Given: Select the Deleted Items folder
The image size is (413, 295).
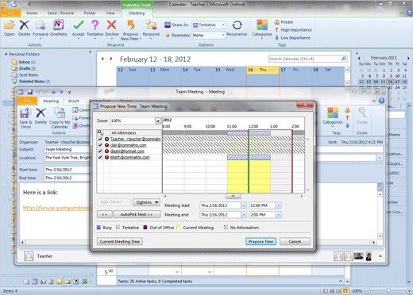Looking at the screenshot, I should coord(32,82).
